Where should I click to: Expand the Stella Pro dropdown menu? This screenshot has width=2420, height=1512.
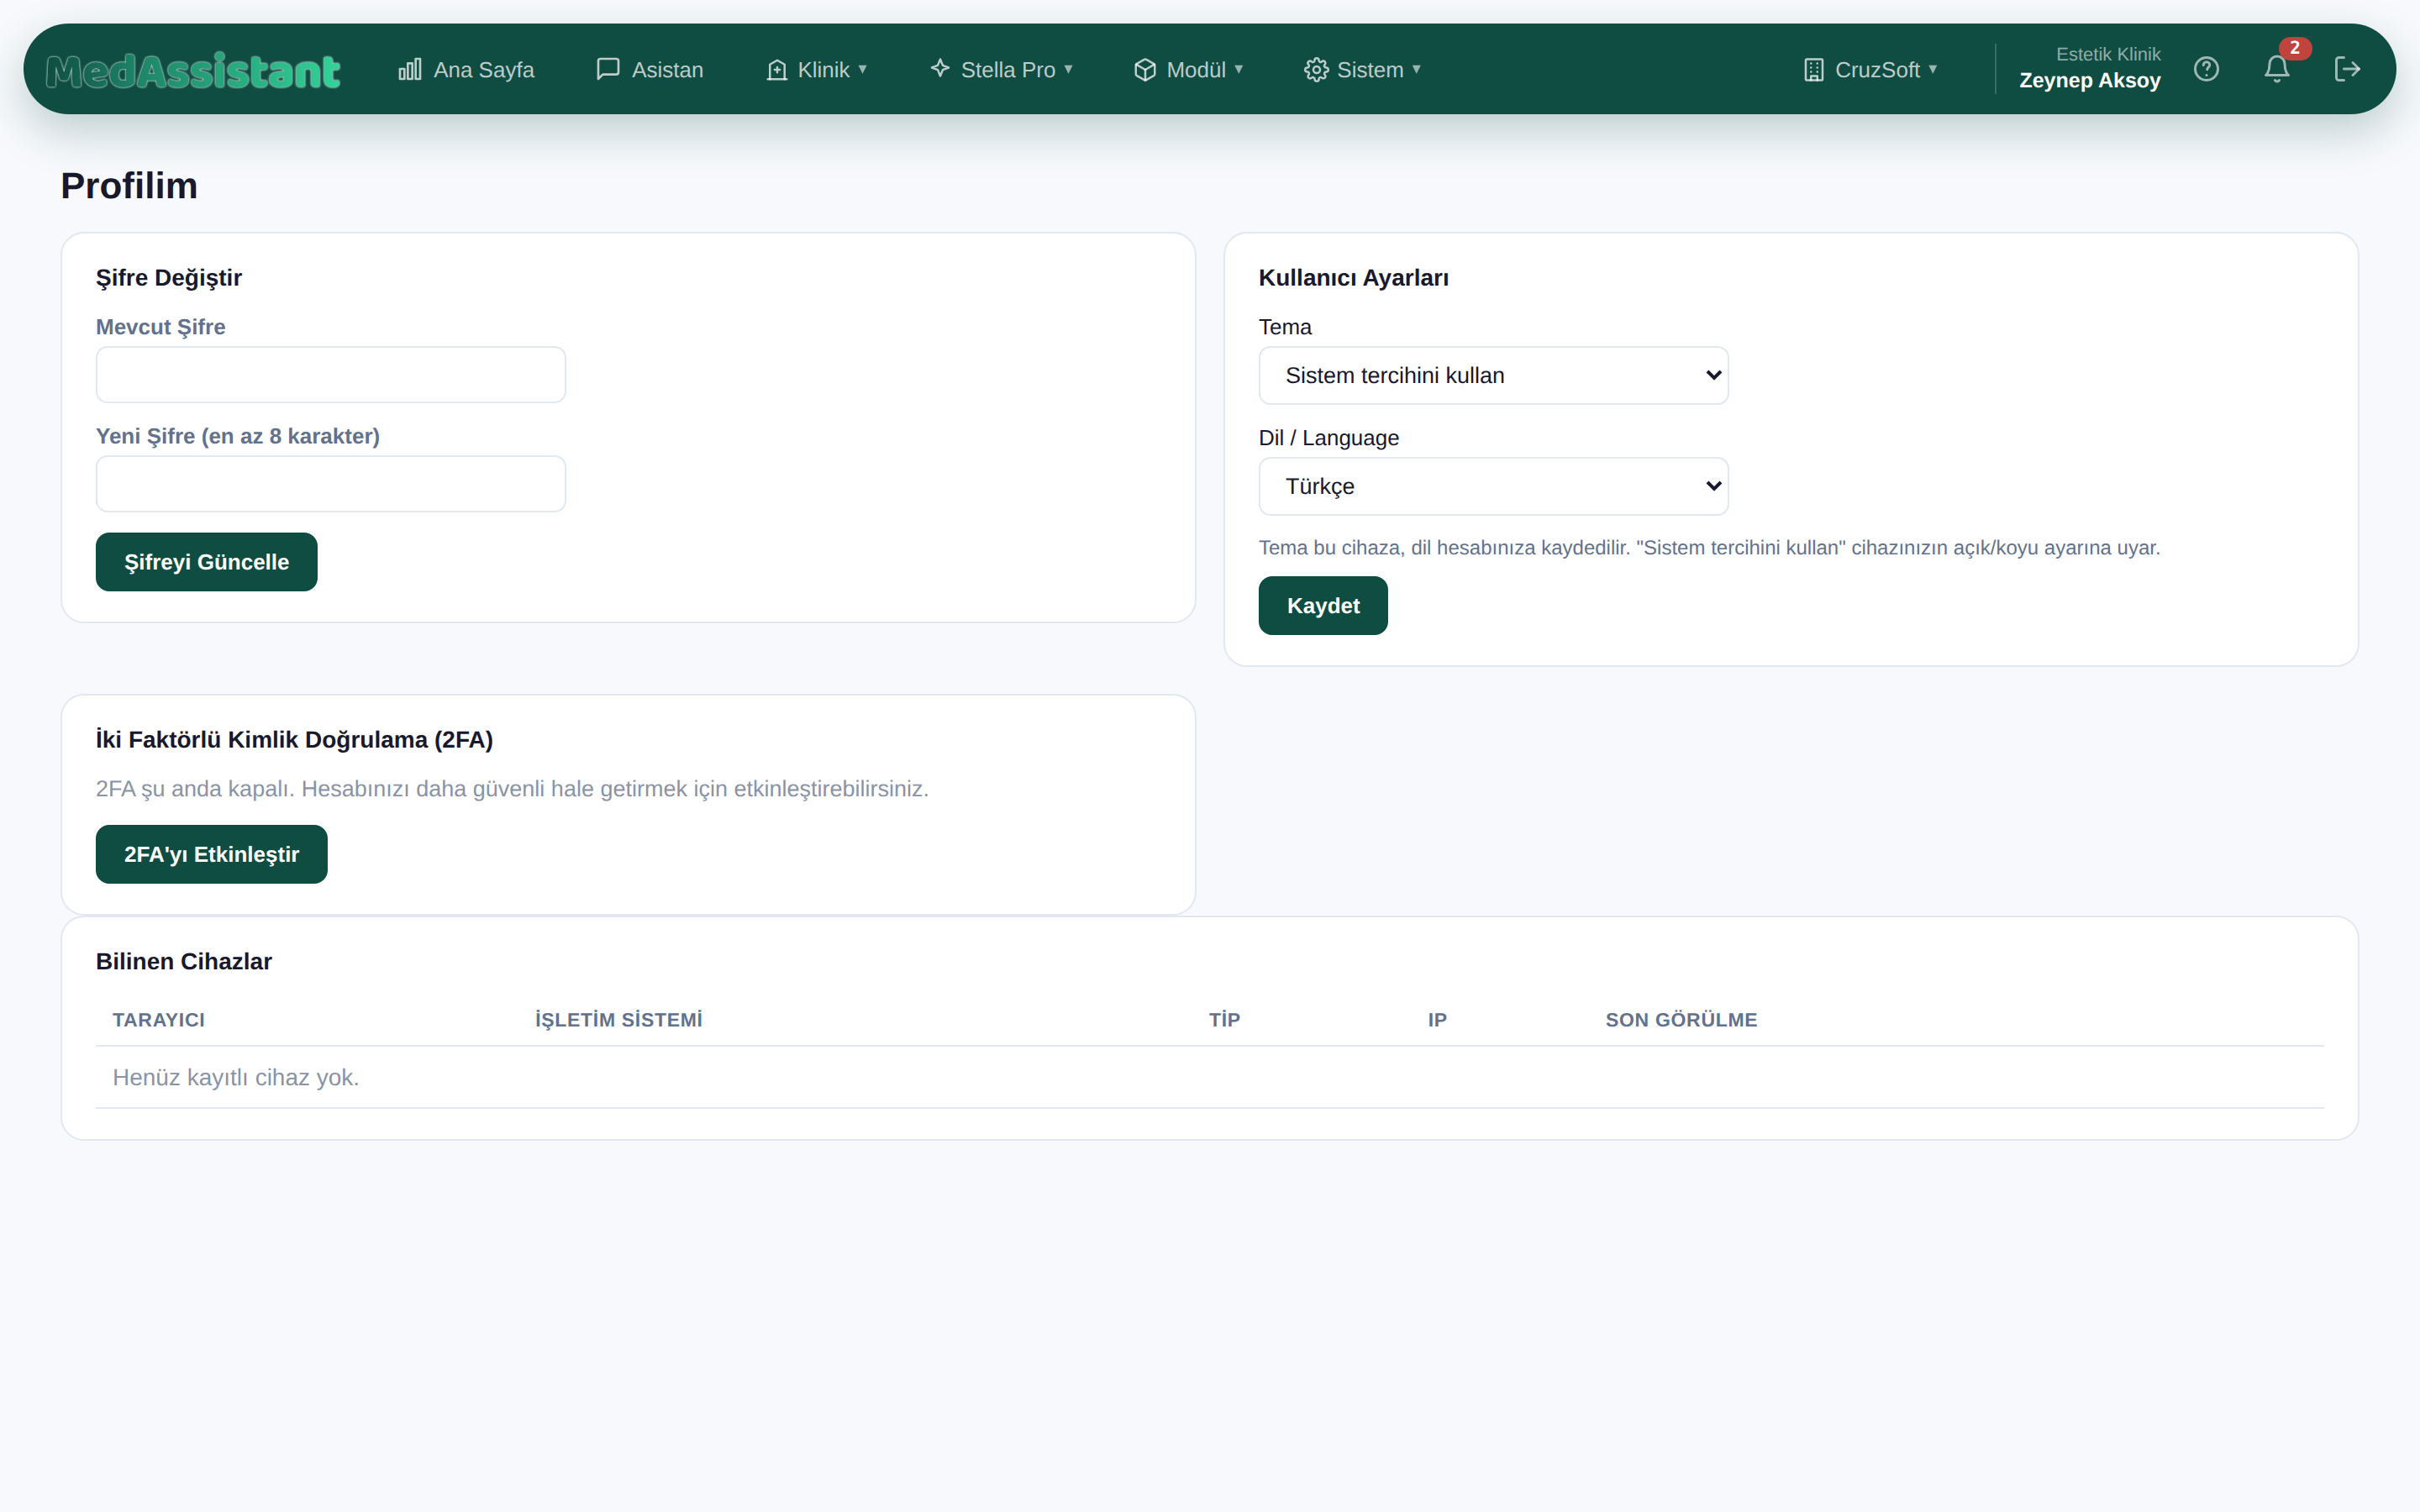pyautogui.click(x=1001, y=69)
